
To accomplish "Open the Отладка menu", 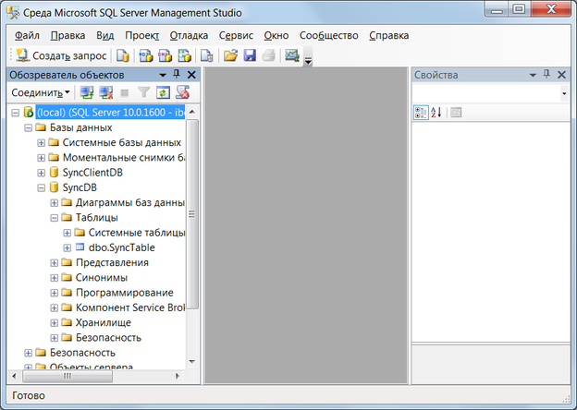I will click(189, 36).
